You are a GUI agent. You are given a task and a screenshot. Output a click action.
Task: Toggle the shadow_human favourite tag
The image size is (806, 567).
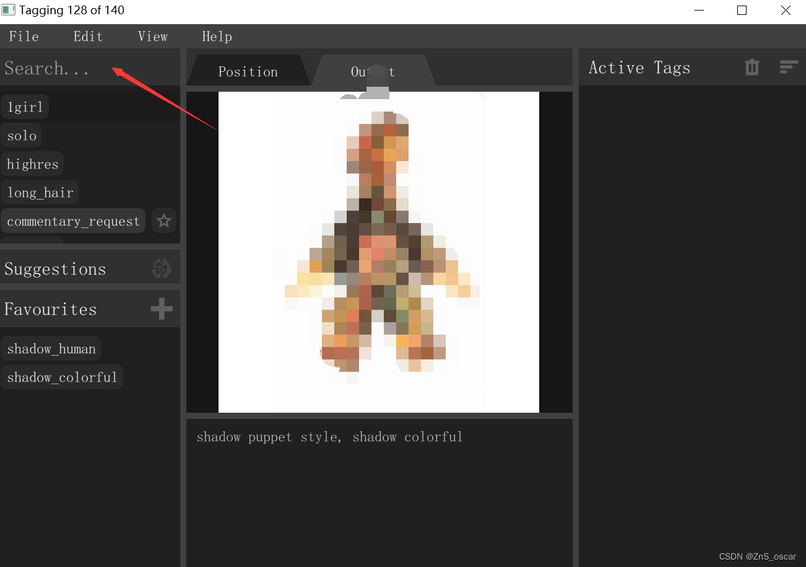coord(51,348)
